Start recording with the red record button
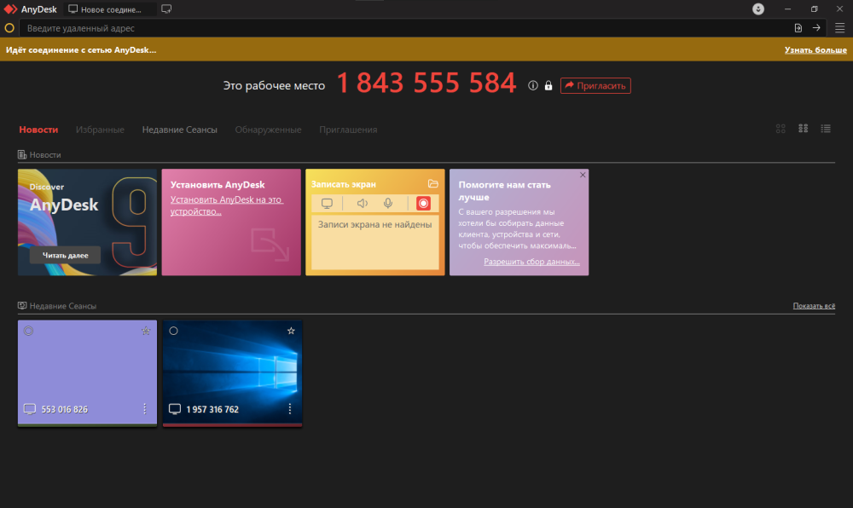853x508 pixels. (x=423, y=203)
